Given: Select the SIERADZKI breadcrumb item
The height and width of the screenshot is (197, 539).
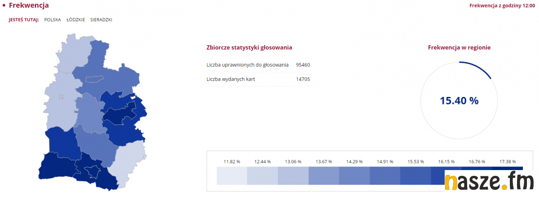Looking at the screenshot, I should (101, 20).
